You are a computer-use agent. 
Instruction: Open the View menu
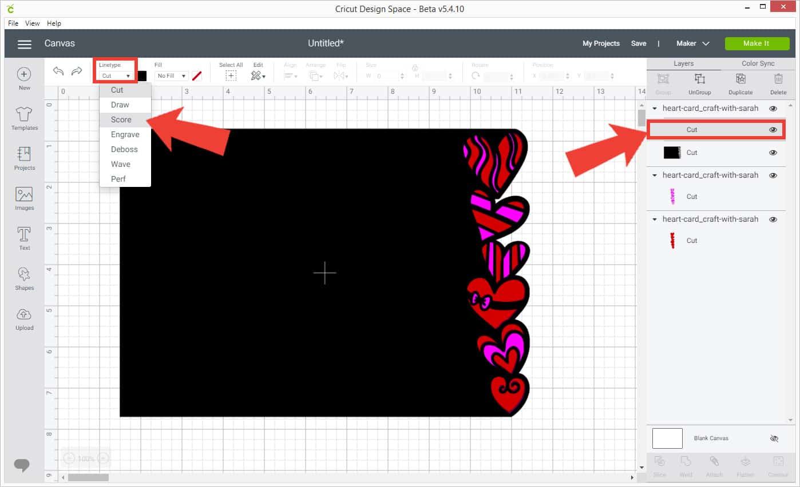pos(33,23)
